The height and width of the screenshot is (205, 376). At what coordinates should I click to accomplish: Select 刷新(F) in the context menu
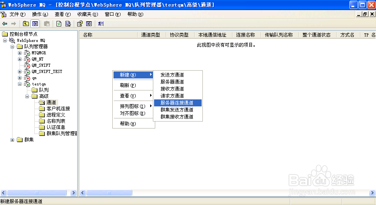click(x=133, y=85)
